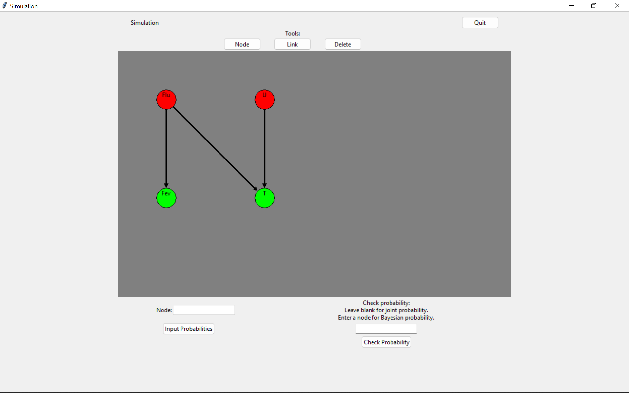The height and width of the screenshot is (393, 629).
Task: Enter node name in Node field
Action: (x=204, y=310)
